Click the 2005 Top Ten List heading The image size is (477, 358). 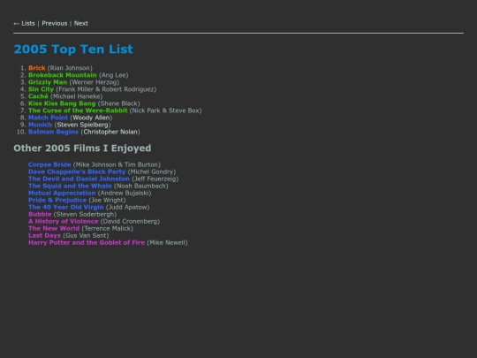click(73, 49)
